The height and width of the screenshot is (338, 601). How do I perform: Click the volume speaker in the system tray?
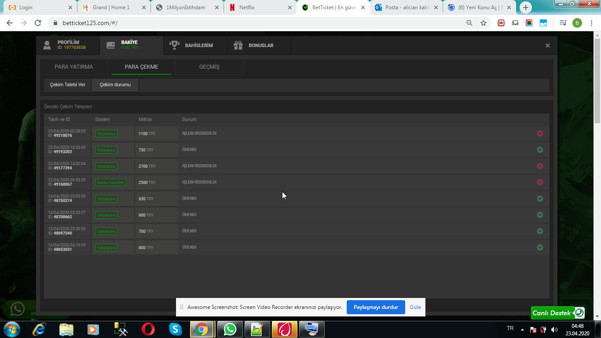[553, 329]
